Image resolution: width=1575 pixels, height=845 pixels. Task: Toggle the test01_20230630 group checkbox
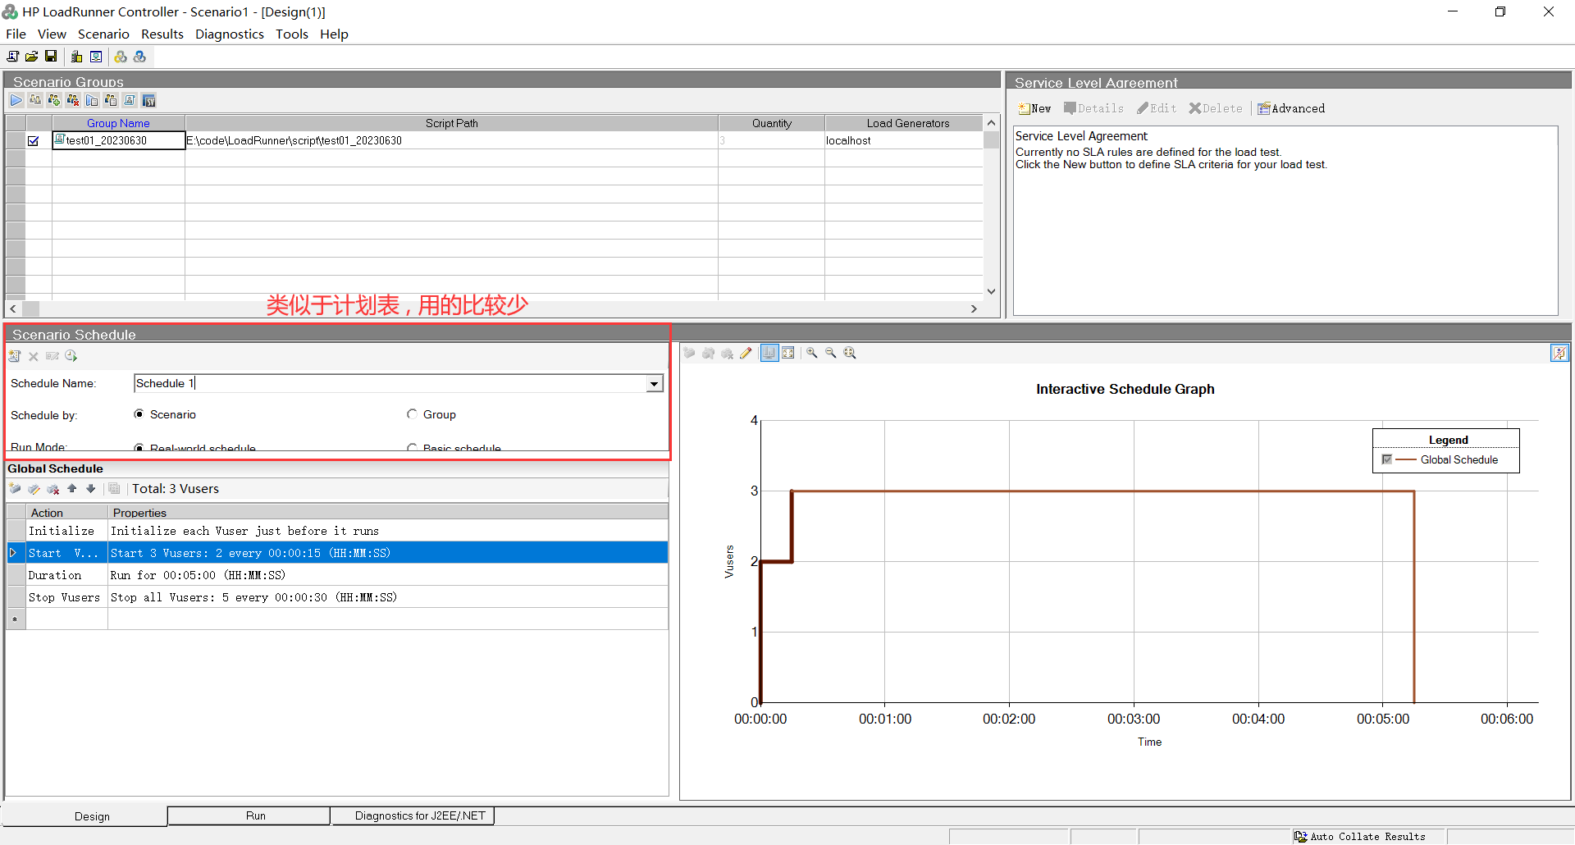coord(34,141)
